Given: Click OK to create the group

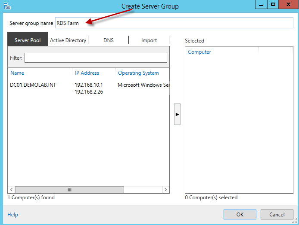Looking at the screenshot, I should coord(240,215).
